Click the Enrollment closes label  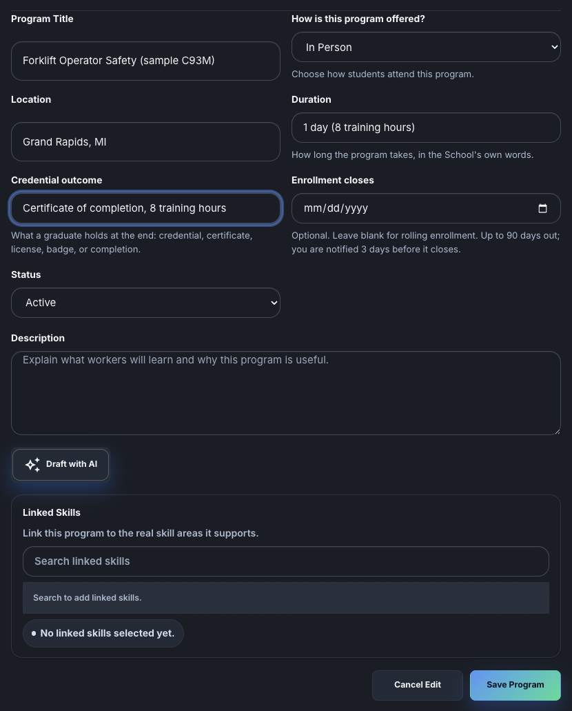coord(333,181)
